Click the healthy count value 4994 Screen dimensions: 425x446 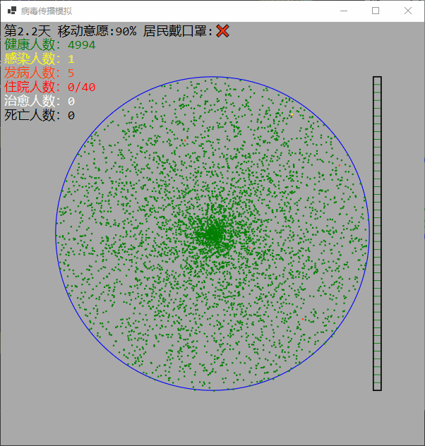82,45
